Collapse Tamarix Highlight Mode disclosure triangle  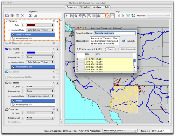click(9, 30)
